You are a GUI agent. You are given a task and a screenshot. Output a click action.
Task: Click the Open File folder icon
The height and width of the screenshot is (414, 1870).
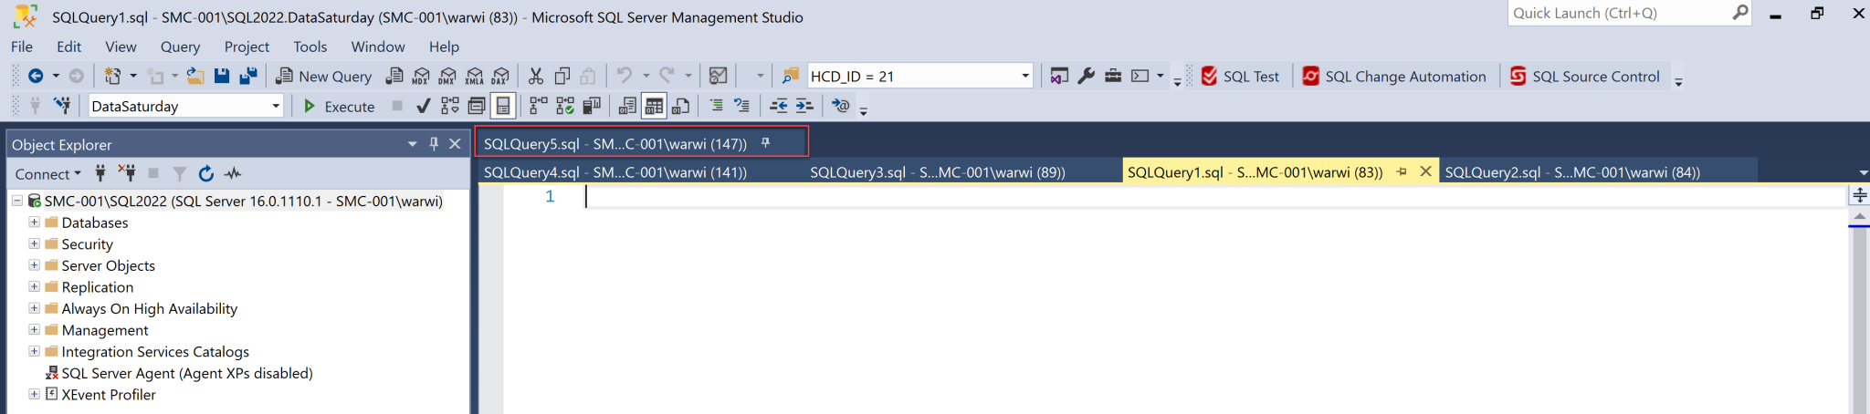tap(194, 77)
